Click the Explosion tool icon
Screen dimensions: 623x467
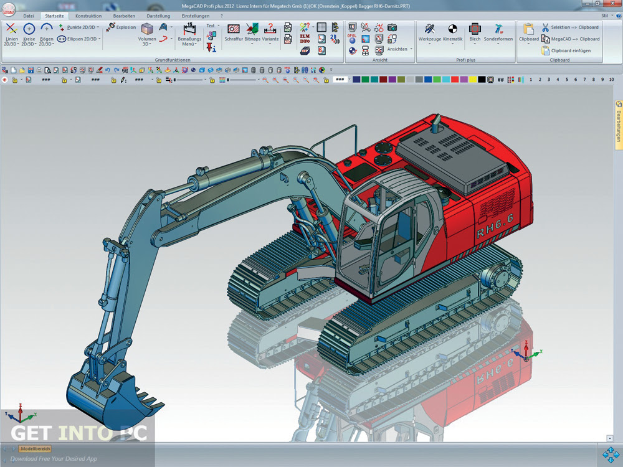(x=110, y=27)
